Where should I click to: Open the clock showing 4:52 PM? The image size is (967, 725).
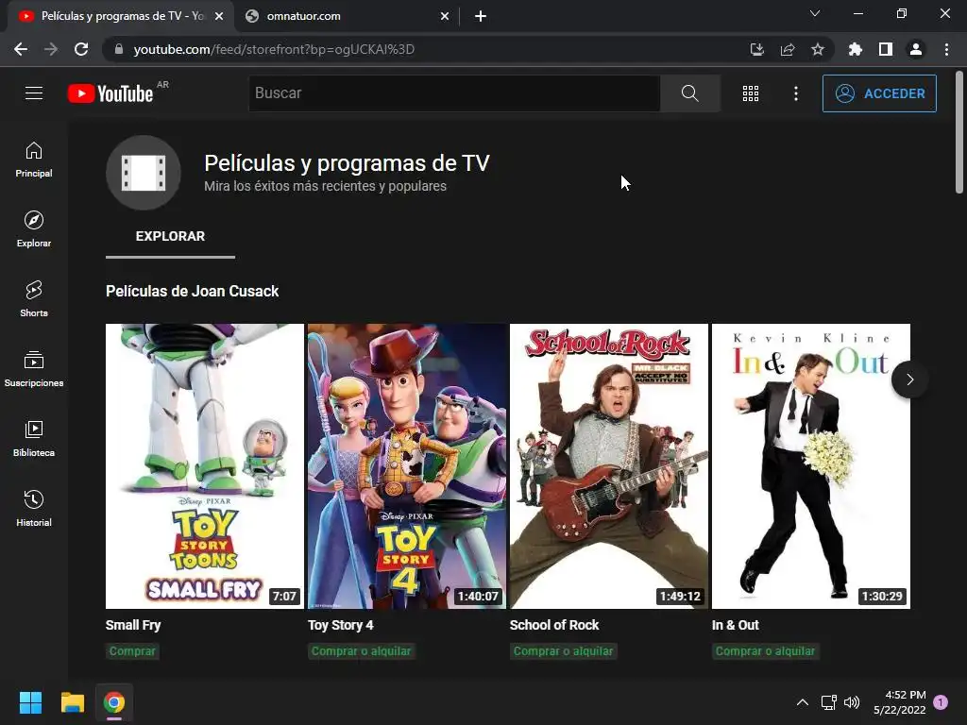pyautogui.click(x=900, y=702)
